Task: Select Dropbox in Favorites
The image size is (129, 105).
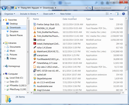Action: coord(14,31)
